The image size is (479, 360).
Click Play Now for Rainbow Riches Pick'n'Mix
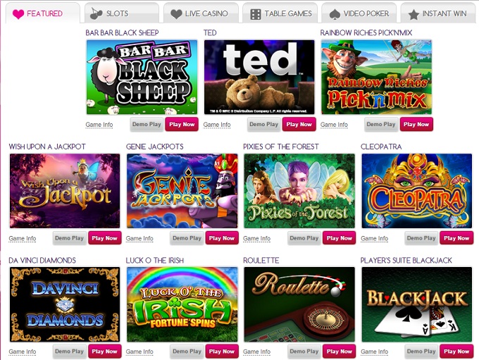coord(416,125)
